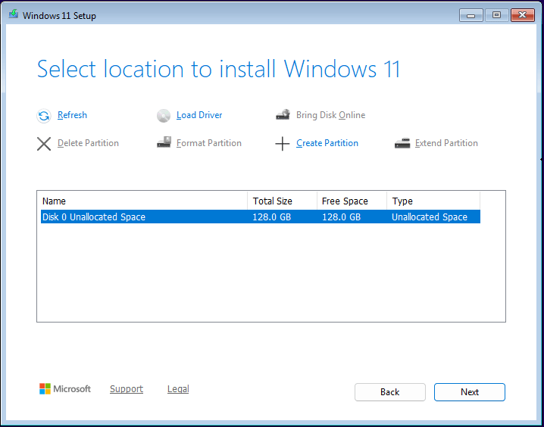
Task: Click the Format Partition text
Action: pos(209,143)
